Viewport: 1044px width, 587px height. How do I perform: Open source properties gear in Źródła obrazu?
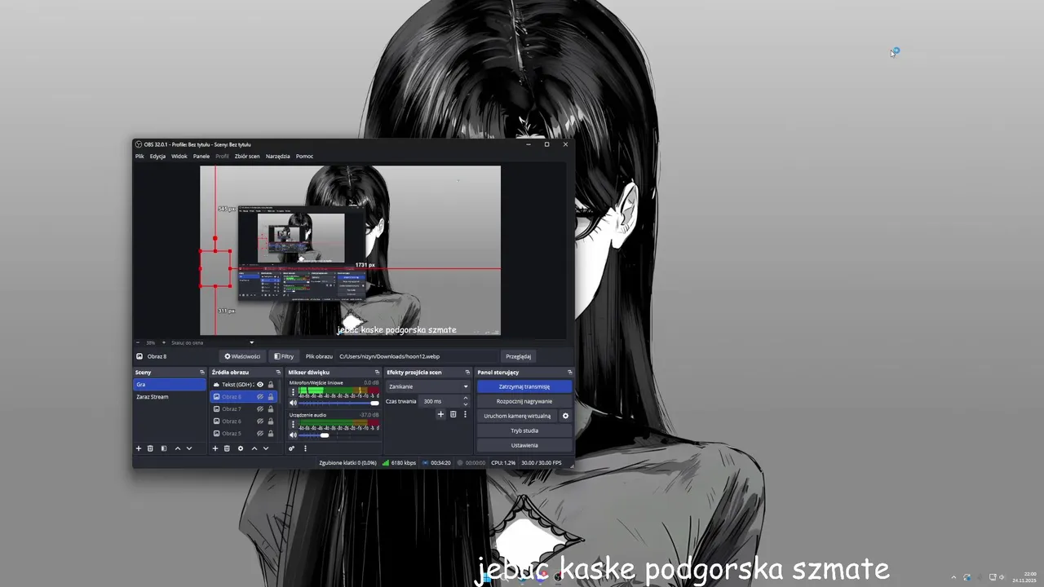tap(241, 448)
